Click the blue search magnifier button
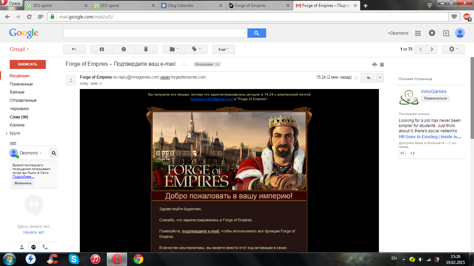This screenshot has width=474, height=266. click(257, 33)
